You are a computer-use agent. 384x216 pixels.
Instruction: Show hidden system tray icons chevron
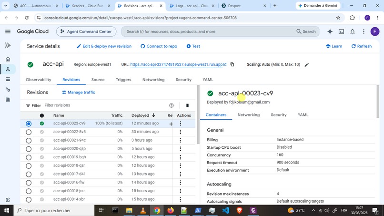click(313, 210)
